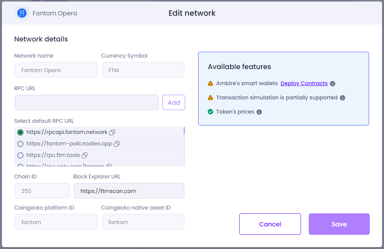The image size is (384, 249).
Task: Click the Coingecko native asset ID field
Action: point(143,222)
